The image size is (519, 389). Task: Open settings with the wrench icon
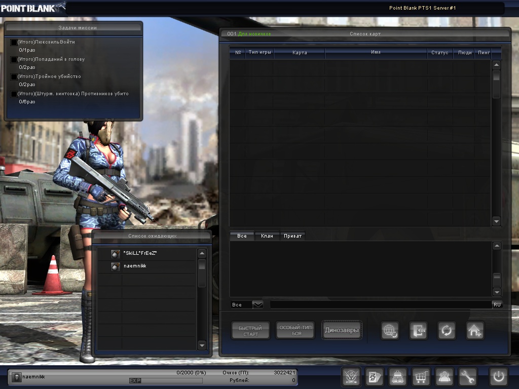click(x=467, y=377)
